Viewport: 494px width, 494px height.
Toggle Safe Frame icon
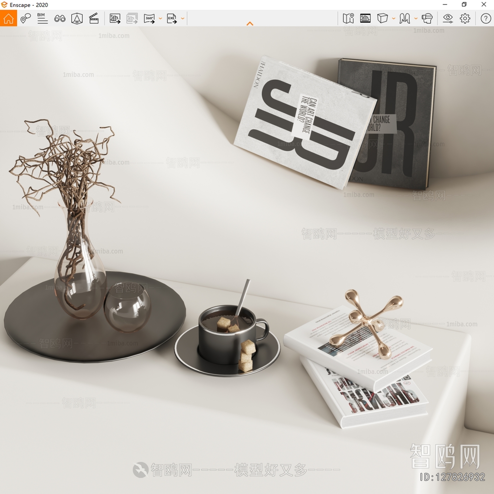click(77, 19)
